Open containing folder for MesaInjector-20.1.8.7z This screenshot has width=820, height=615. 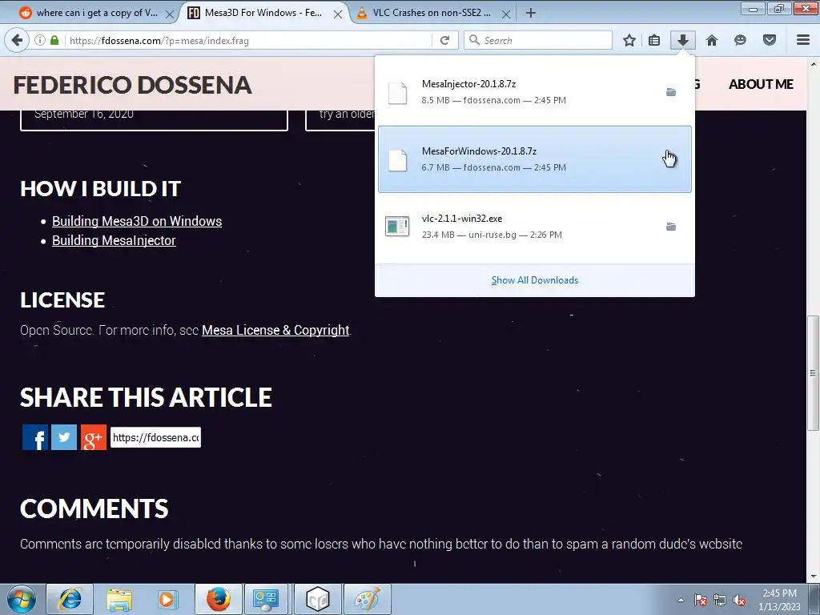click(671, 92)
